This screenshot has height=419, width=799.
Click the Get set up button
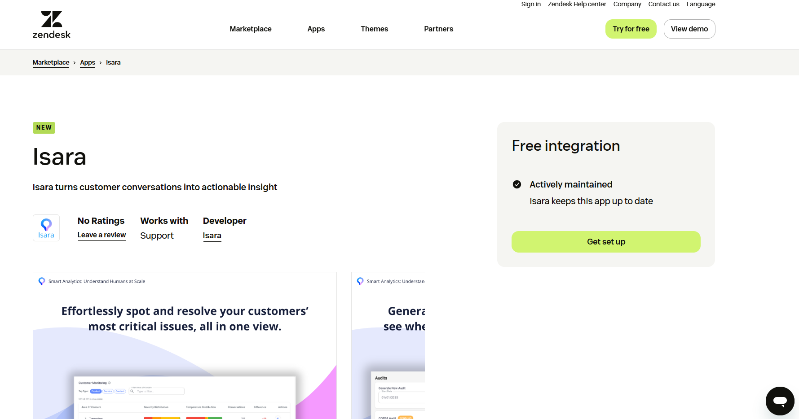(606, 242)
